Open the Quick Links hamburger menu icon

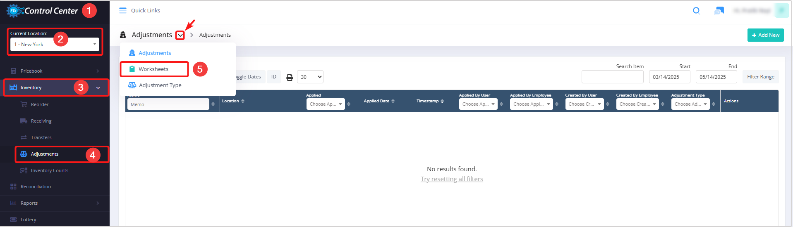123,11
